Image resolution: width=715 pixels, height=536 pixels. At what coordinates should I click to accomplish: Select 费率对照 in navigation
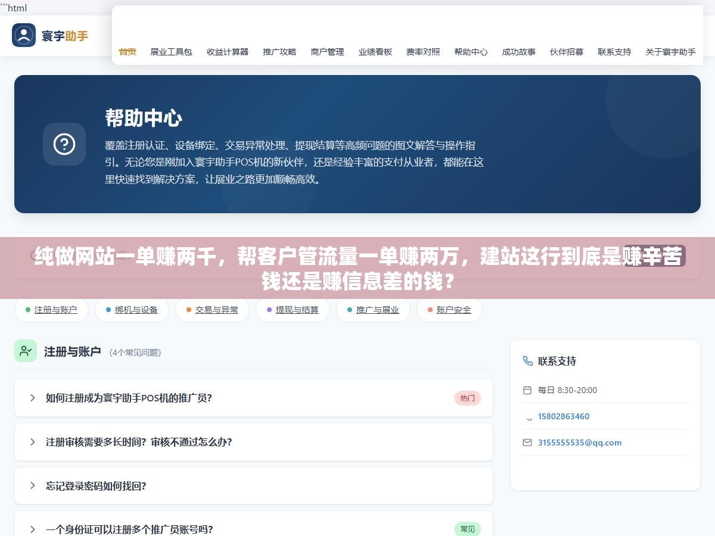tap(423, 52)
